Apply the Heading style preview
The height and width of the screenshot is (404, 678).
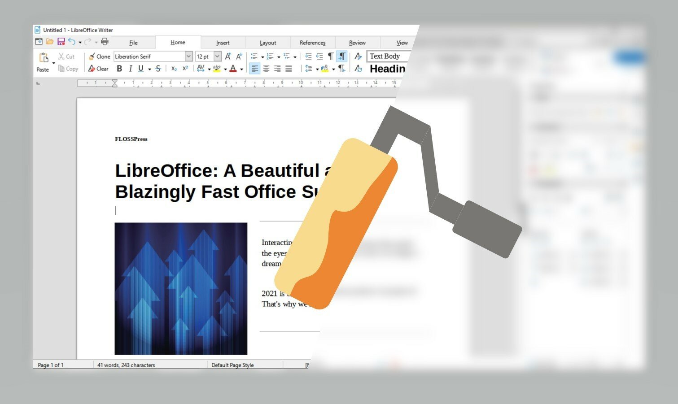[387, 69]
